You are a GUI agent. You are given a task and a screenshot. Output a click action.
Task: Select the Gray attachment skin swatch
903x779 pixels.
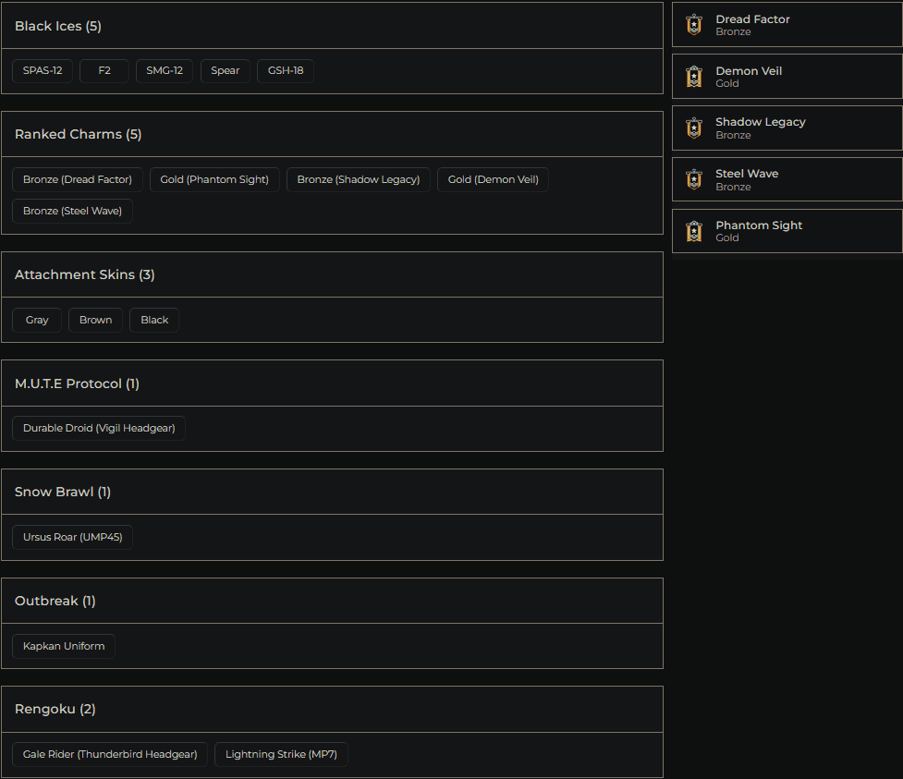[36, 320]
